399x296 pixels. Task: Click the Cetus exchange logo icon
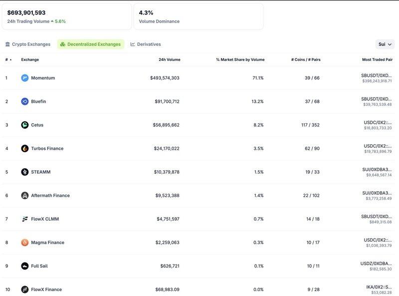[25, 125]
